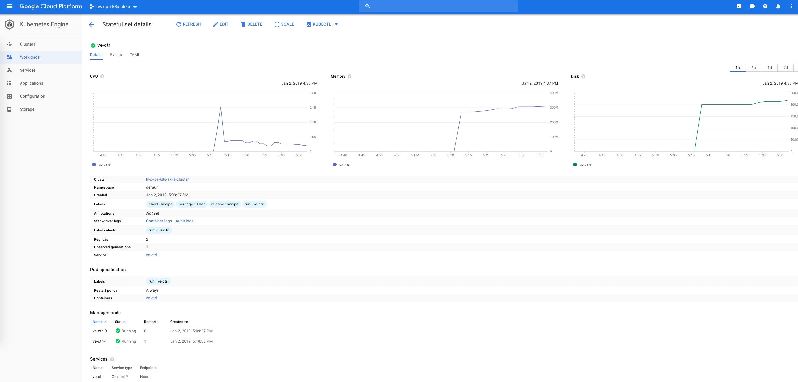Click the Disk chart ve-ctrl green legend dot
The height and width of the screenshot is (382, 798).
pyautogui.click(x=575, y=165)
